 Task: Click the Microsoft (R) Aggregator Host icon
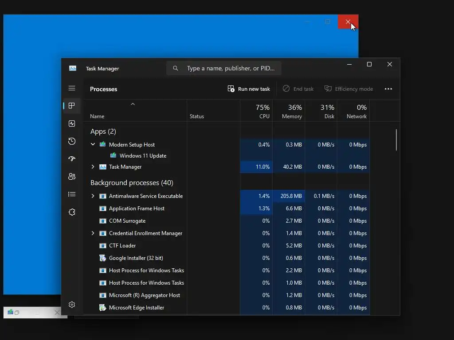(103, 295)
